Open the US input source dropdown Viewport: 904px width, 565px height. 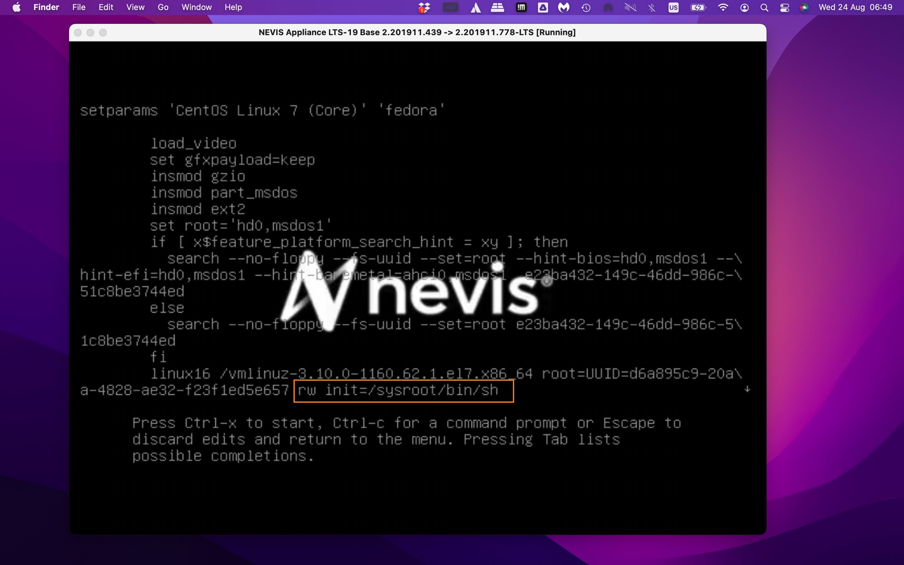point(674,8)
